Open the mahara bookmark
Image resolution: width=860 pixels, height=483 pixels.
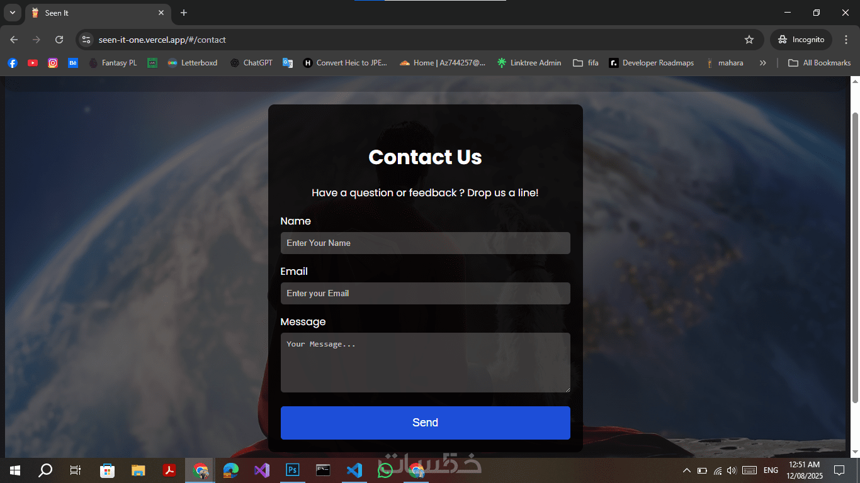[725, 63]
